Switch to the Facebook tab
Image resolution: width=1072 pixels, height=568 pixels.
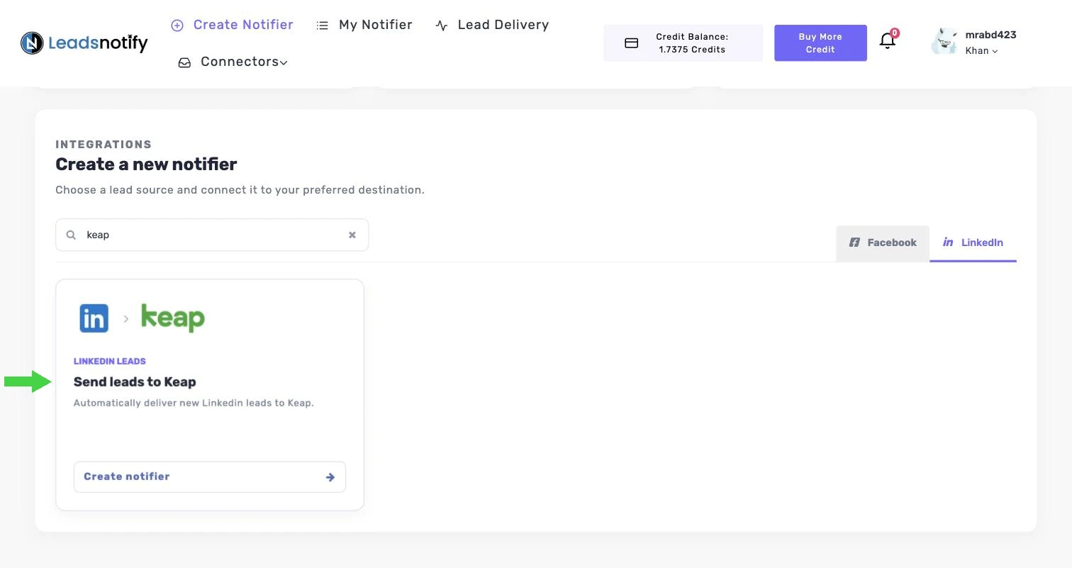click(x=883, y=243)
